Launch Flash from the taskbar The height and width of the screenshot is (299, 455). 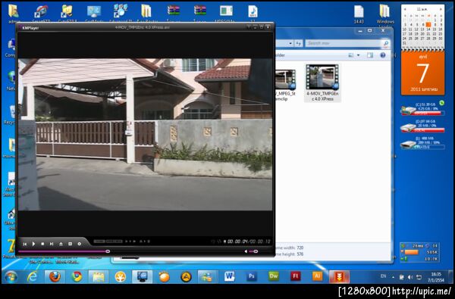pos(295,277)
